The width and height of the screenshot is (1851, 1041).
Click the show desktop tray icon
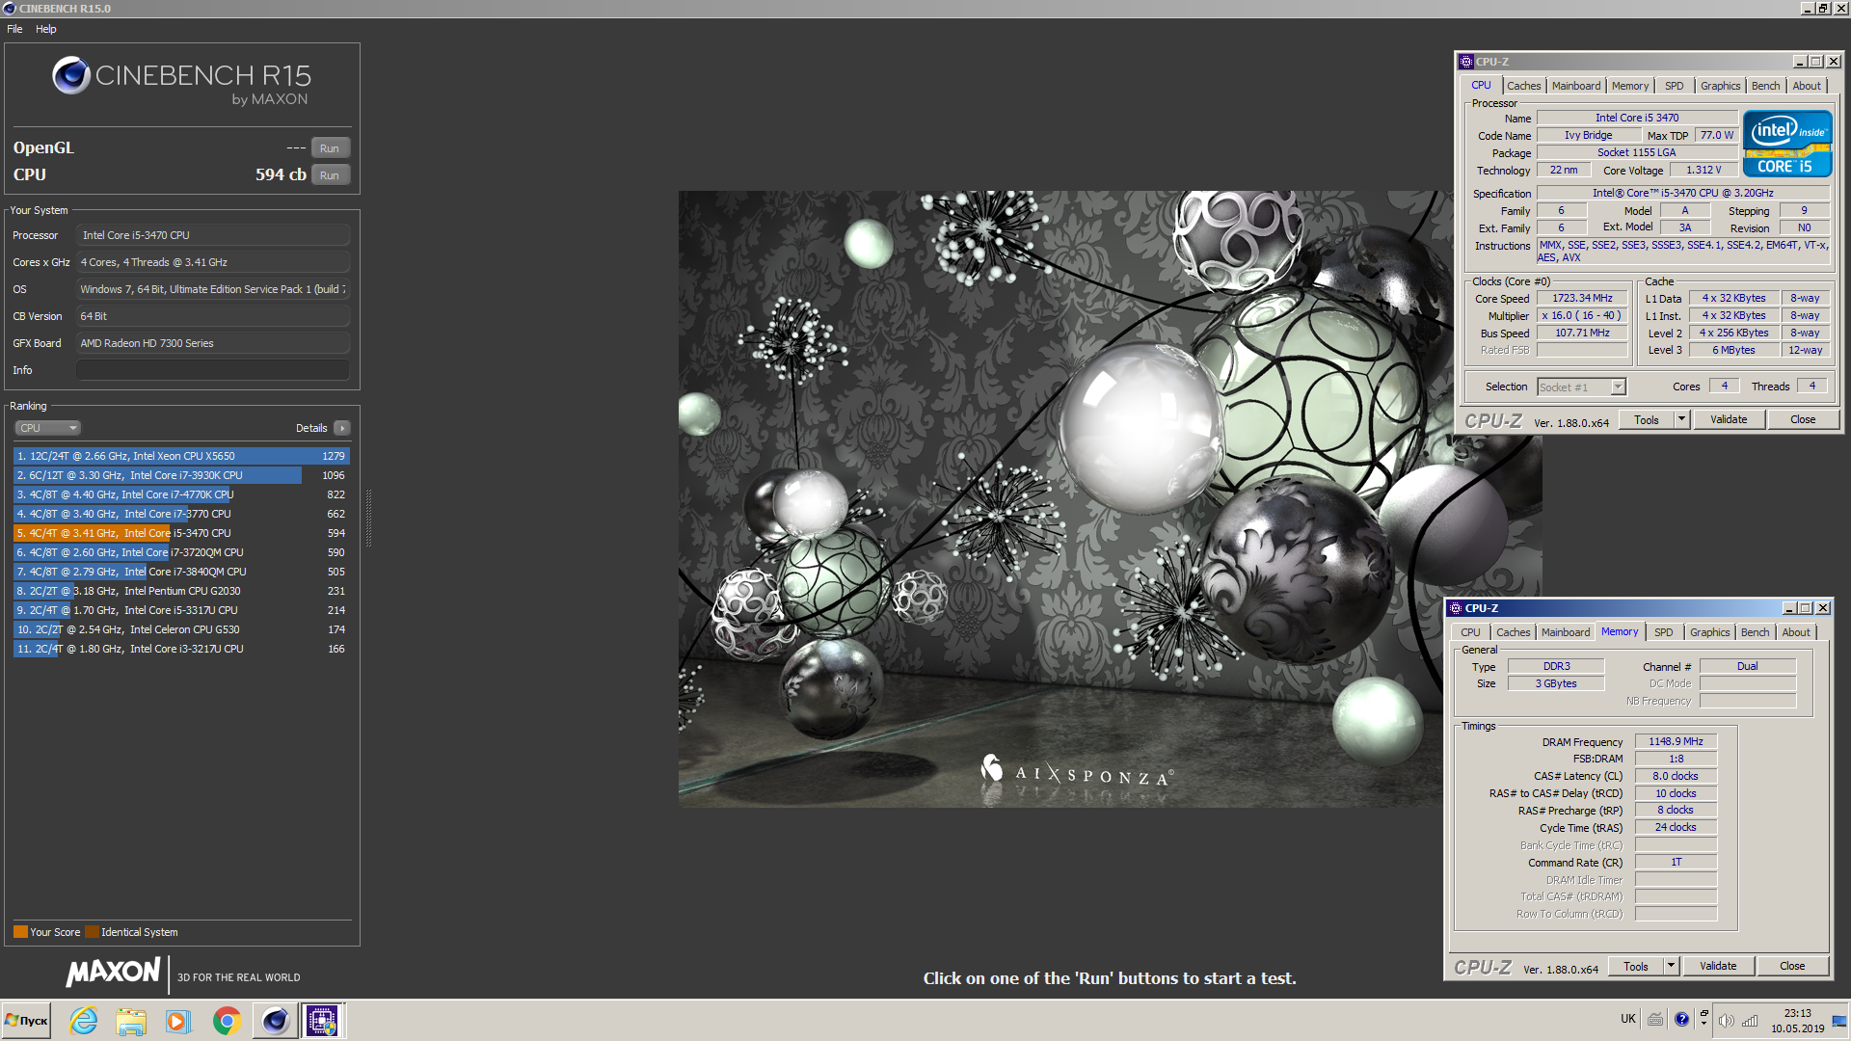(1839, 1021)
